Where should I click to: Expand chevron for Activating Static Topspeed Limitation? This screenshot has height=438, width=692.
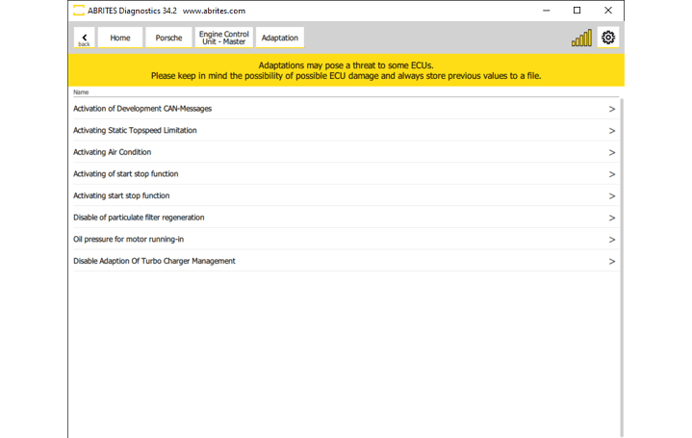(x=611, y=131)
